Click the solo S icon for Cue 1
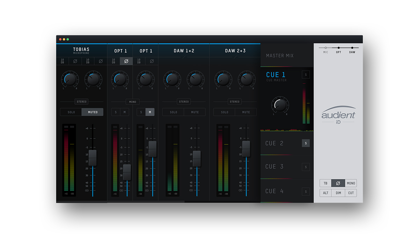419x244 pixels. (306, 74)
